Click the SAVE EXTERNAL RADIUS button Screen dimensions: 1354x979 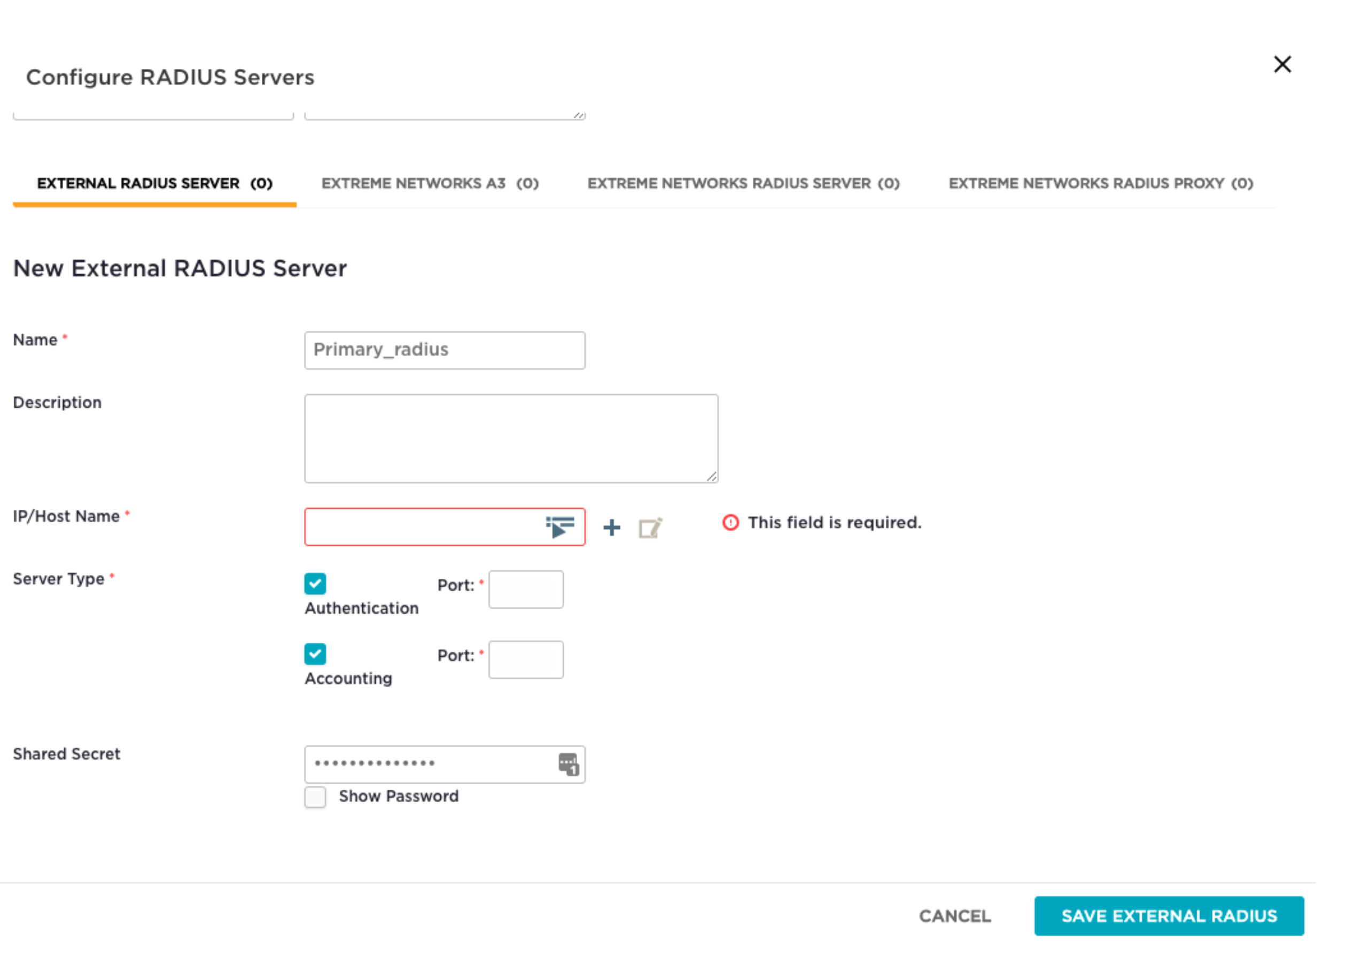click(x=1169, y=916)
